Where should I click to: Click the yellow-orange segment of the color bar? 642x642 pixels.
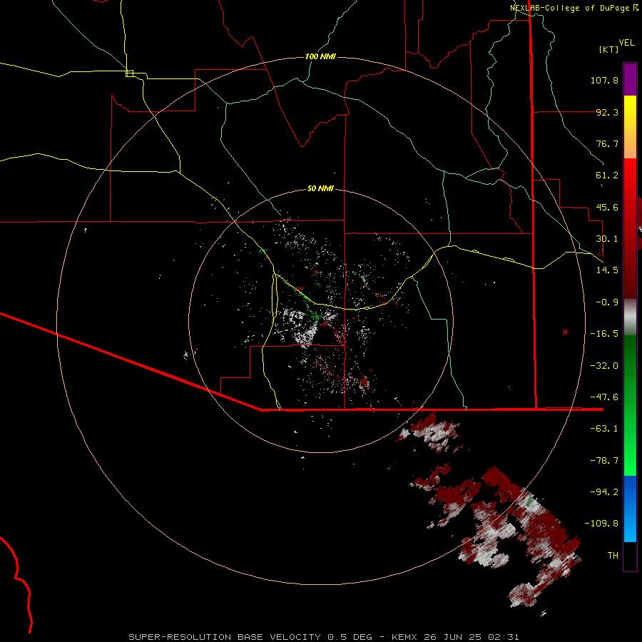pos(630,127)
